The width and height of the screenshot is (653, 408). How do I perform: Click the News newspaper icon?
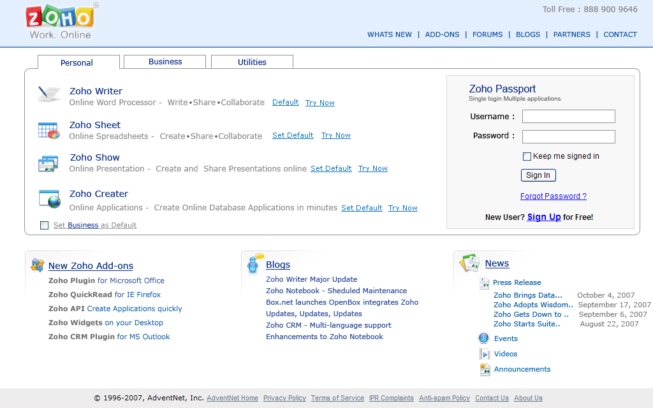click(x=470, y=263)
